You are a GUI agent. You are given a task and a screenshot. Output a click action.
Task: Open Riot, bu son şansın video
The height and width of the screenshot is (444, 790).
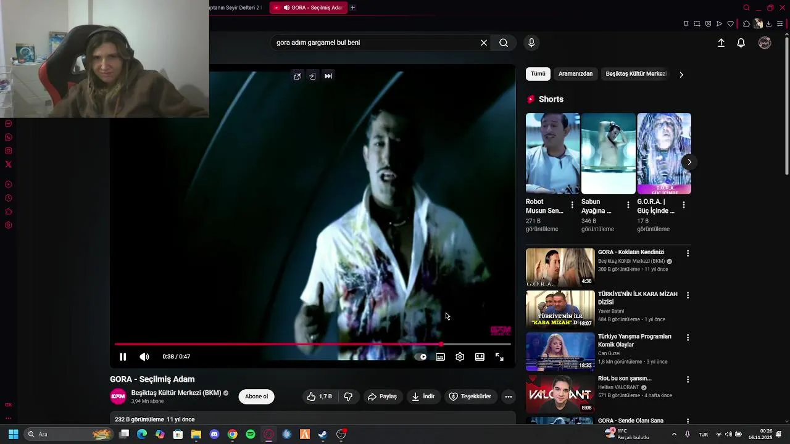(x=625, y=379)
